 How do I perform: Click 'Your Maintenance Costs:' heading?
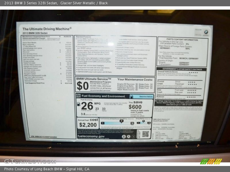135,80
